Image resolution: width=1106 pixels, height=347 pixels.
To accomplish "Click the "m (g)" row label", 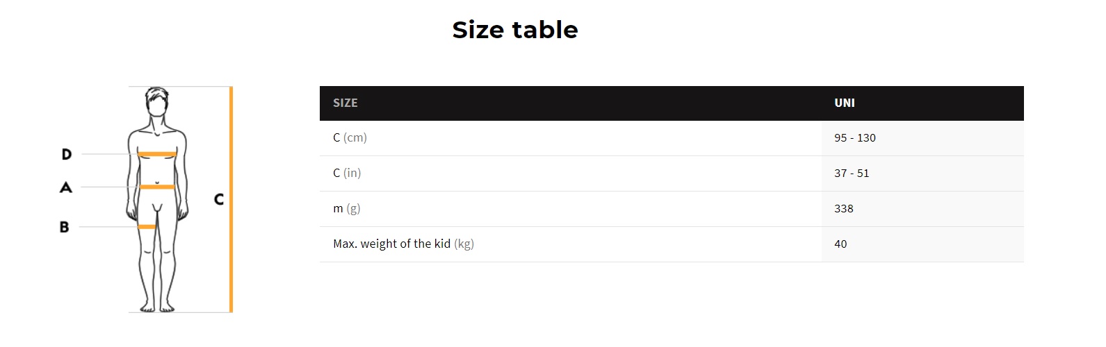I will pos(346,208).
